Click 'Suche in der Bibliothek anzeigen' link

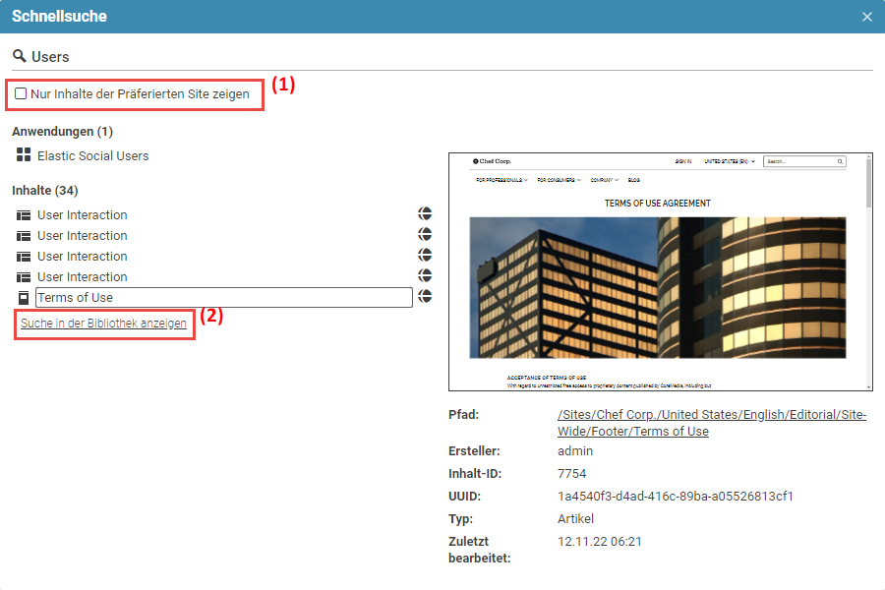[x=103, y=324]
